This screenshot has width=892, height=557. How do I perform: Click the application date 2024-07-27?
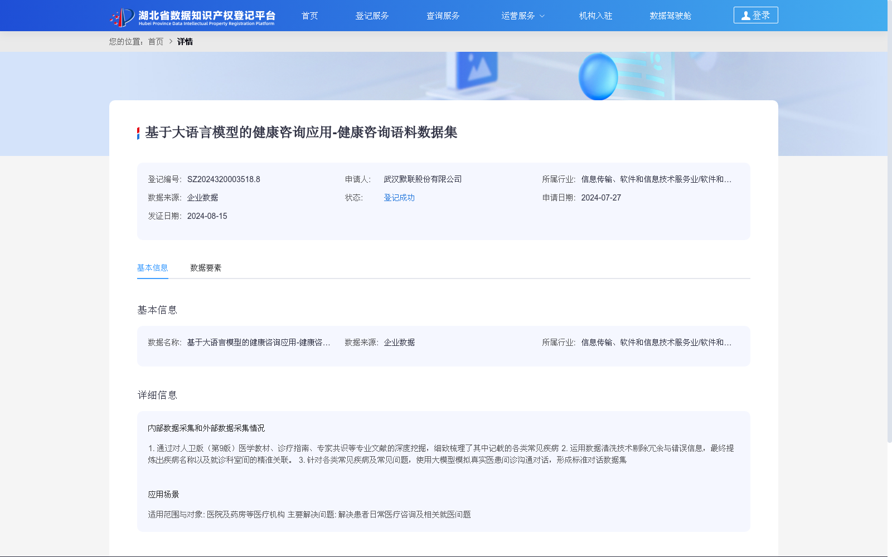pos(601,198)
